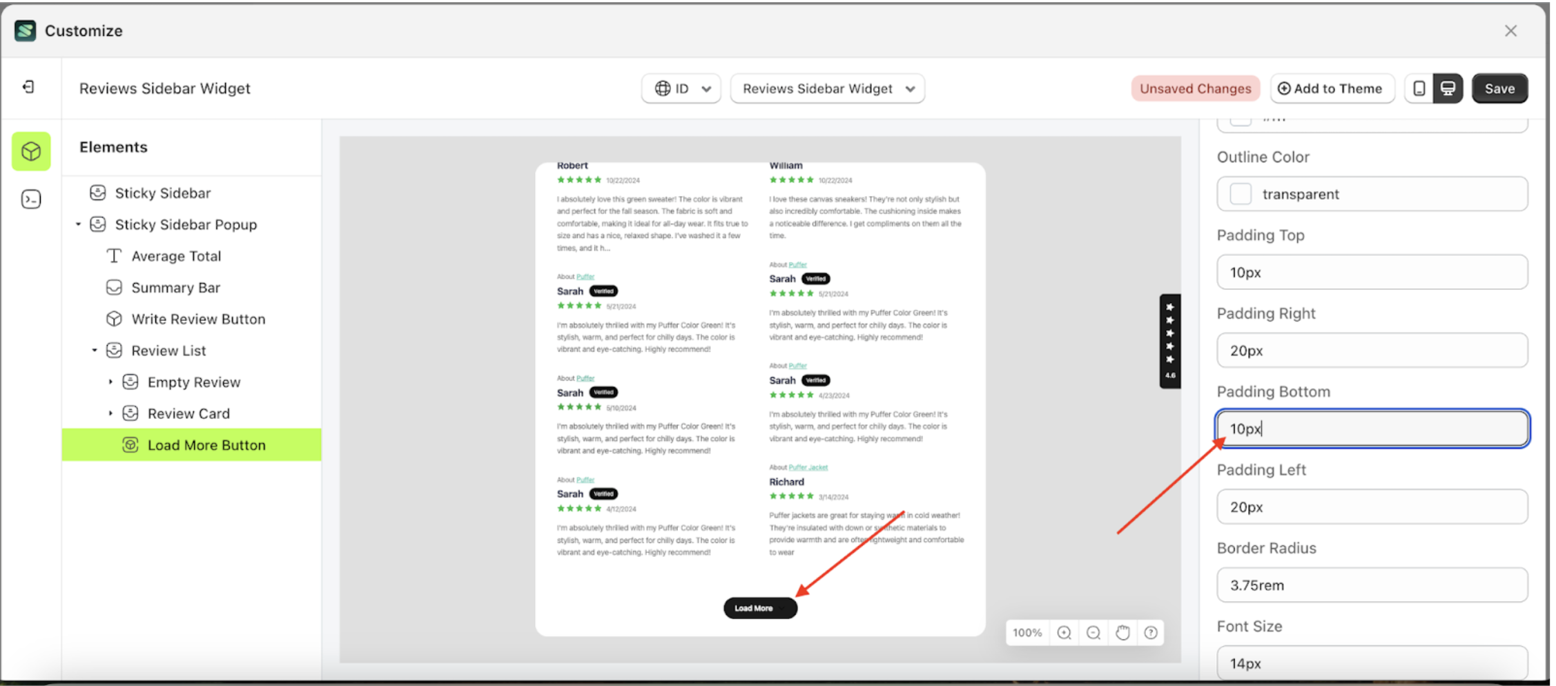Select Load More Button in element tree
The width and height of the screenshot is (1556, 686).
pos(206,444)
